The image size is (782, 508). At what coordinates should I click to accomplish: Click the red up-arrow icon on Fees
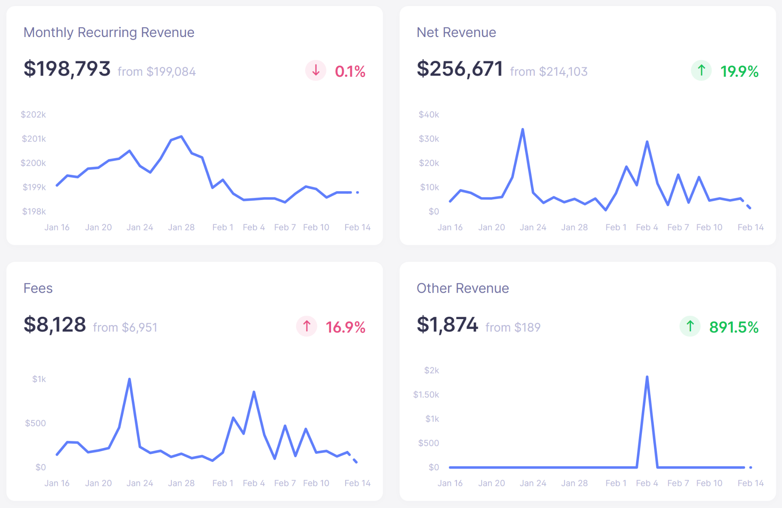(x=307, y=326)
